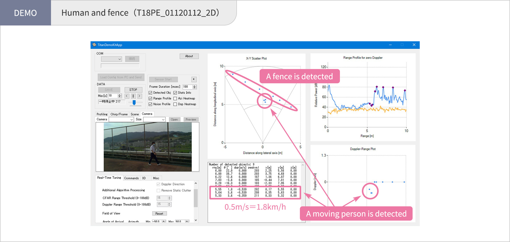Click the About button
510x242 pixels.
[x=189, y=56]
